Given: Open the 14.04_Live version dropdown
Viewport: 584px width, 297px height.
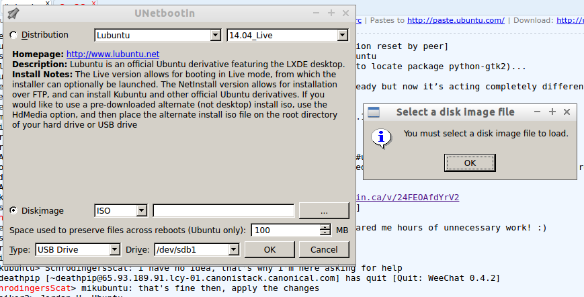Looking at the screenshot, I should tap(287, 36).
